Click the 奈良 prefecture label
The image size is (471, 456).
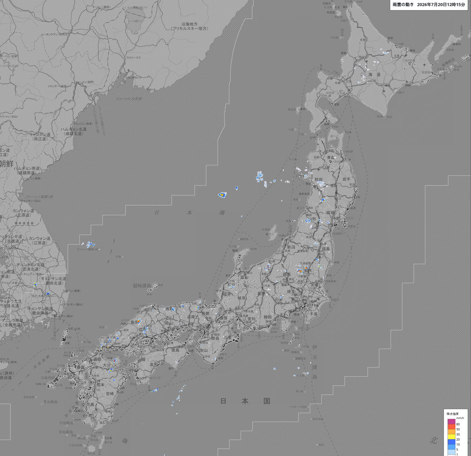216,338
